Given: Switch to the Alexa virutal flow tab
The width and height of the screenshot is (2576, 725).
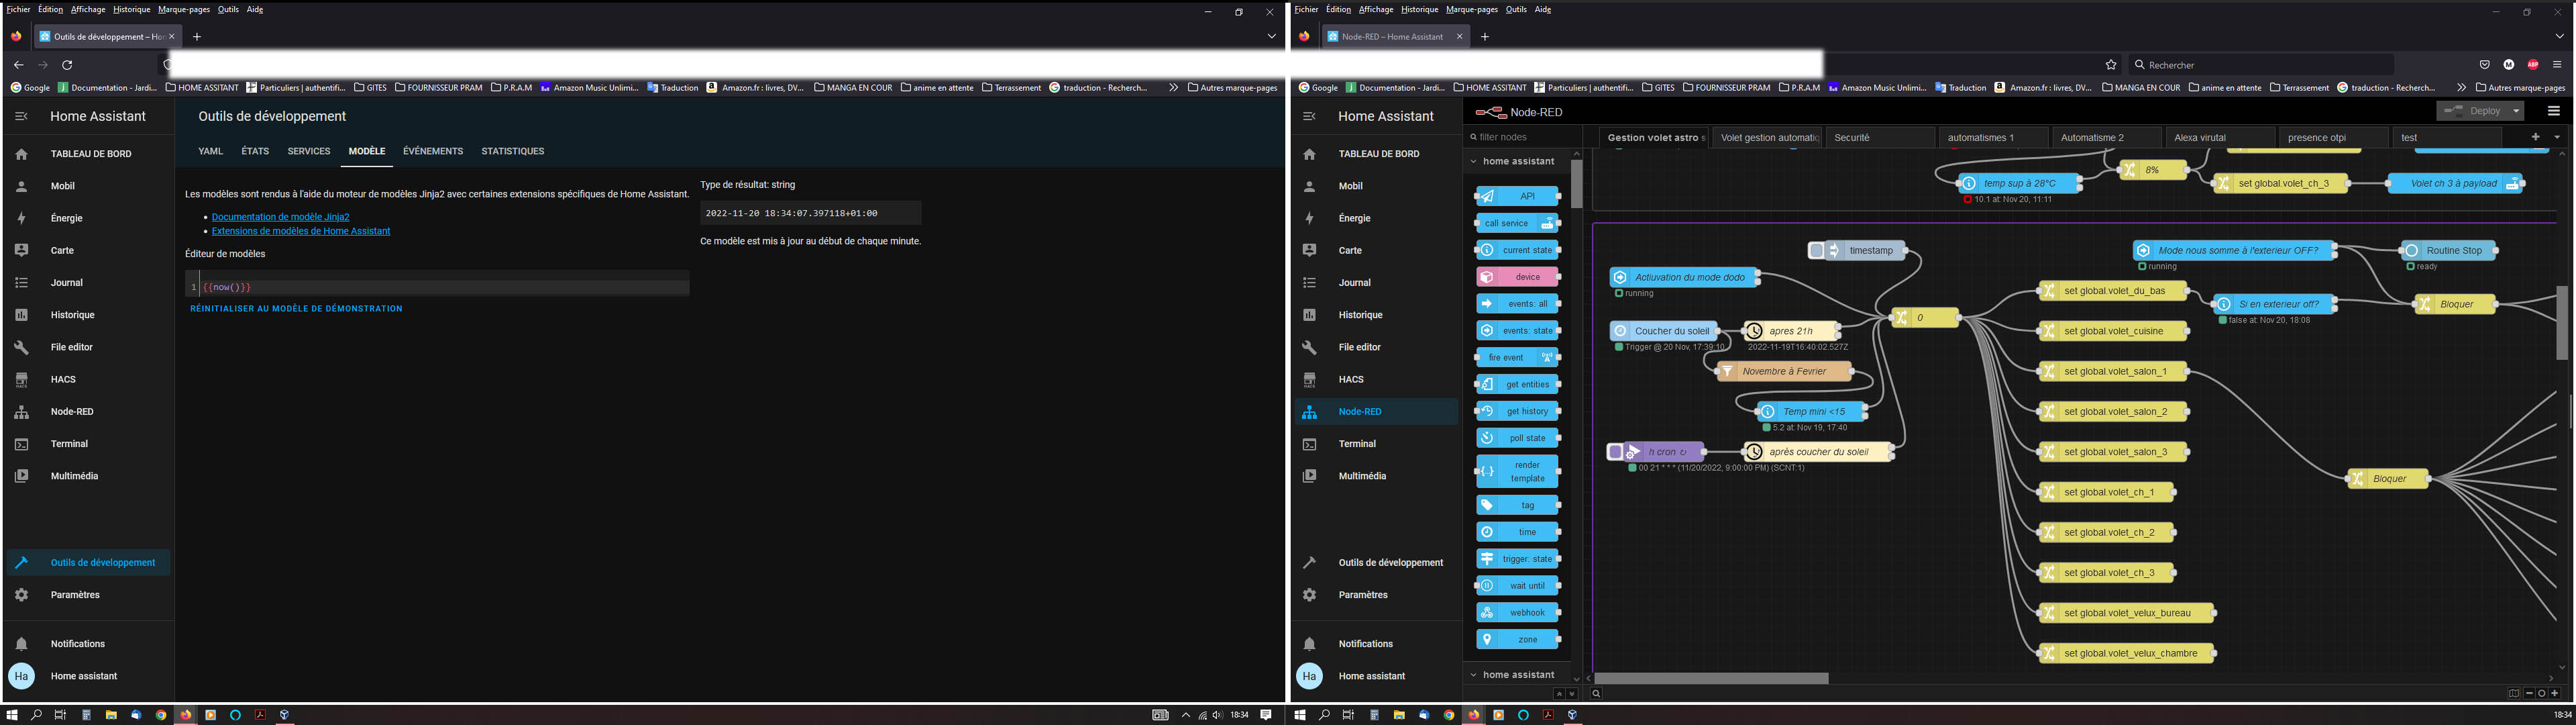Looking at the screenshot, I should click(x=2219, y=137).
